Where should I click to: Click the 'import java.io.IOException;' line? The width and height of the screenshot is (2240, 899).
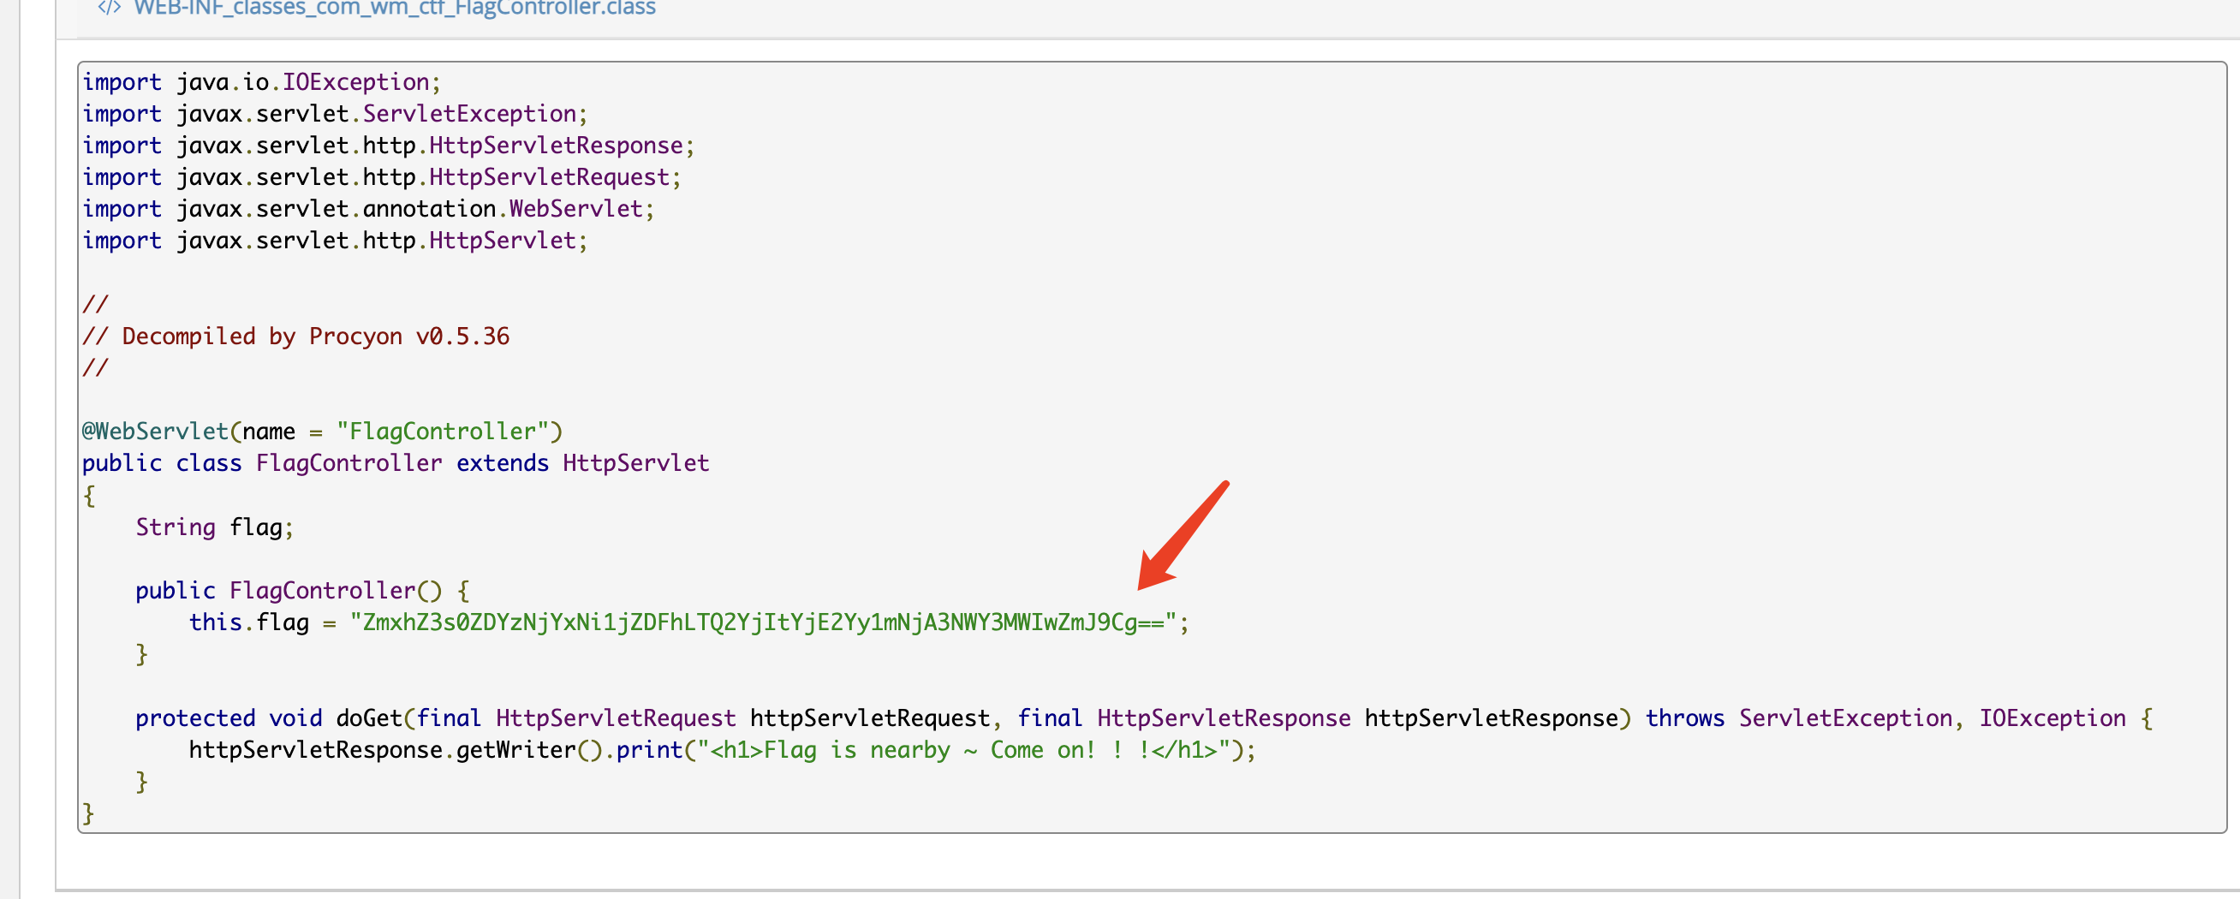coord(262,82)
